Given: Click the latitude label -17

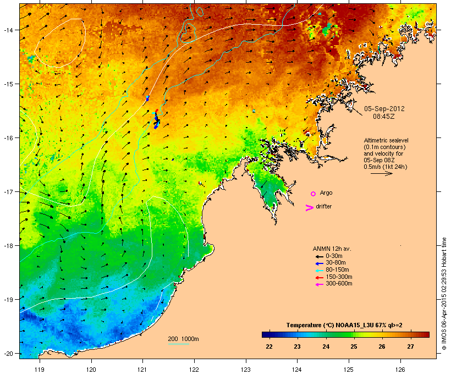Looking at the screenshot, I should pos(8,191).
